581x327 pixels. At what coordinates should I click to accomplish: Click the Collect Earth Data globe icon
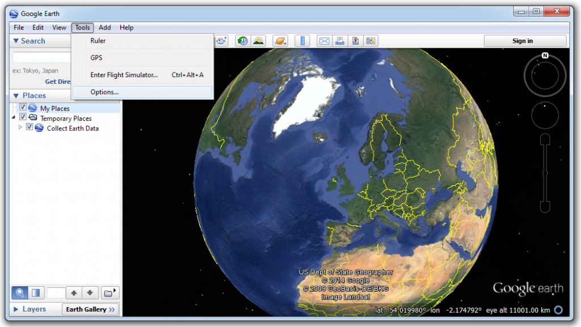pos(39,128)
